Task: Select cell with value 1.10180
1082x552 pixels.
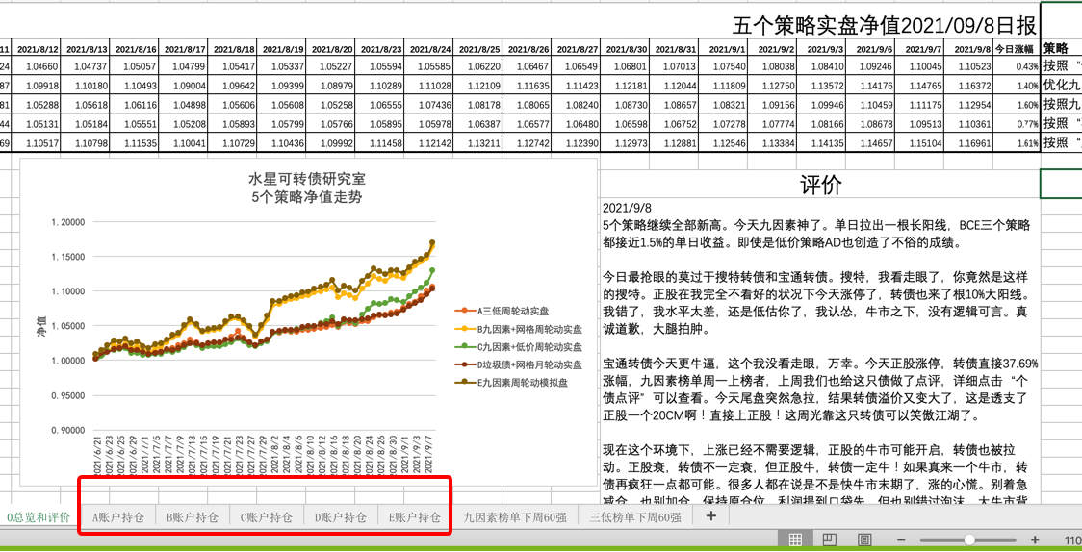Action: click(87, 86)
